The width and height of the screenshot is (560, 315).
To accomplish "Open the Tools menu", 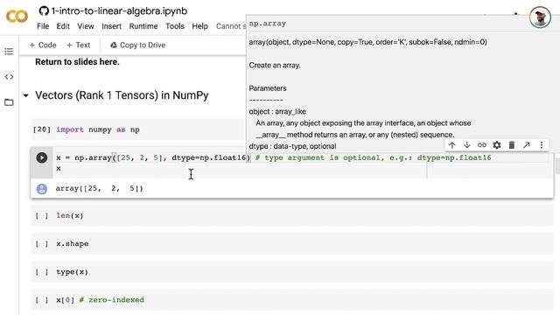I will (175, 26).
